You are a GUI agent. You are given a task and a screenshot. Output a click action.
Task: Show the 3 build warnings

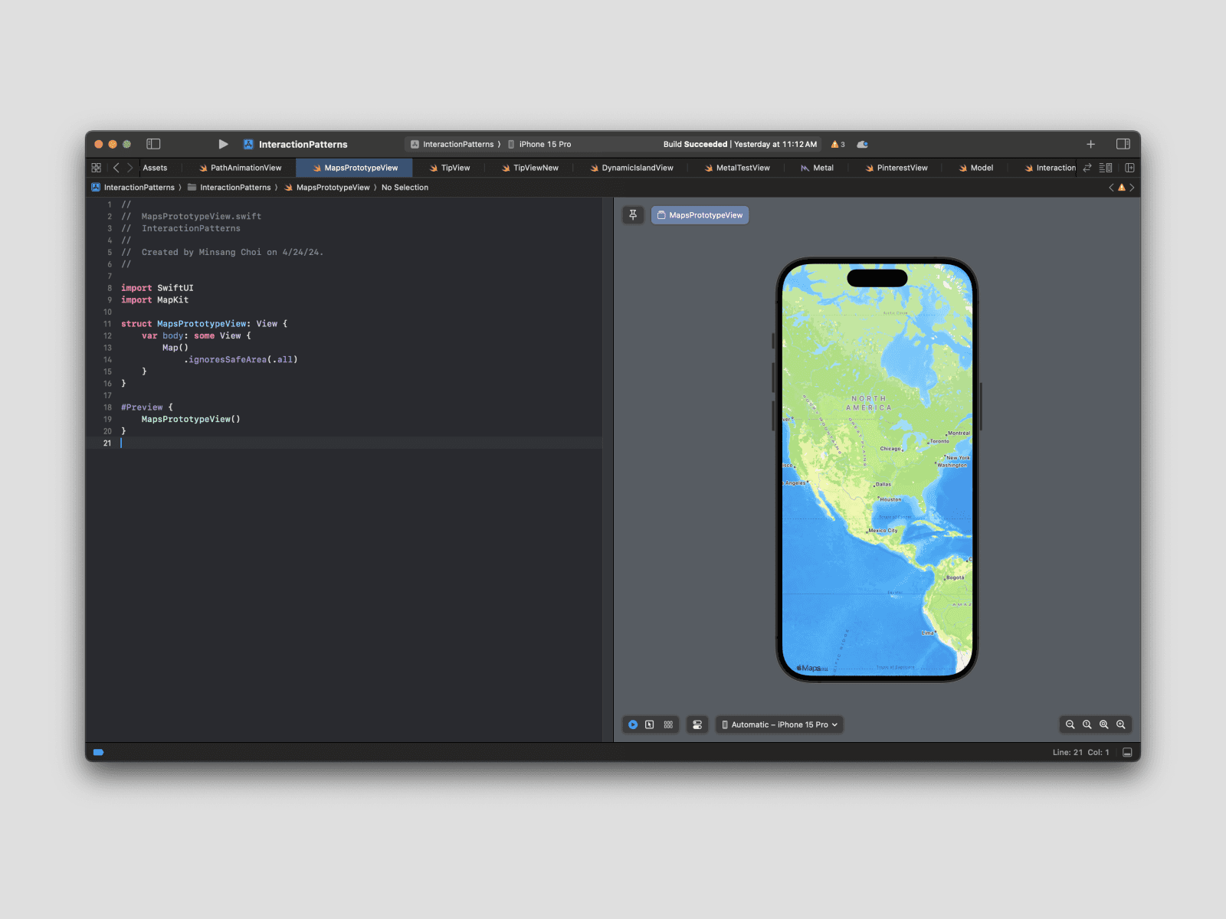pos(838,144)
